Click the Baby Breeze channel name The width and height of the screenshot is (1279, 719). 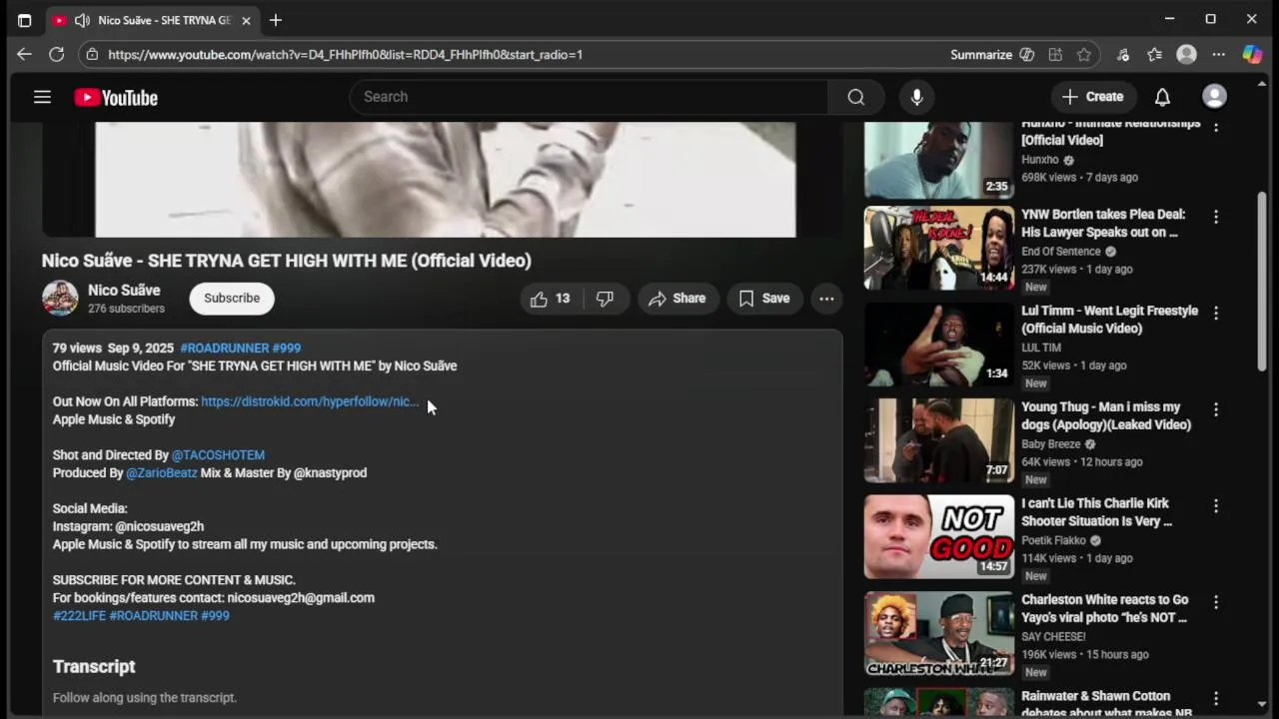(x=1051, y=444)
